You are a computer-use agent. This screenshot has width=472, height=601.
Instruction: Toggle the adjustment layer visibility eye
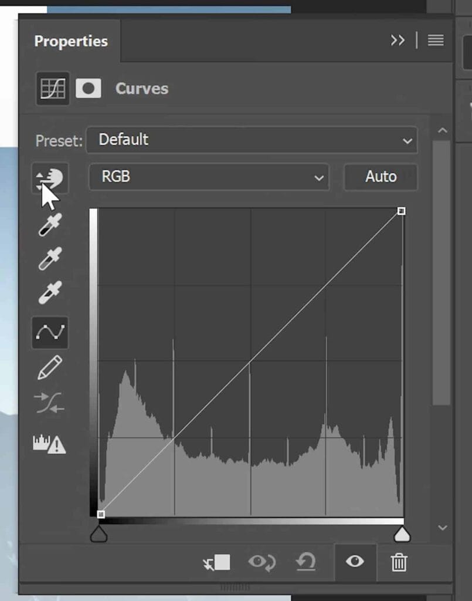click(355, 562)
